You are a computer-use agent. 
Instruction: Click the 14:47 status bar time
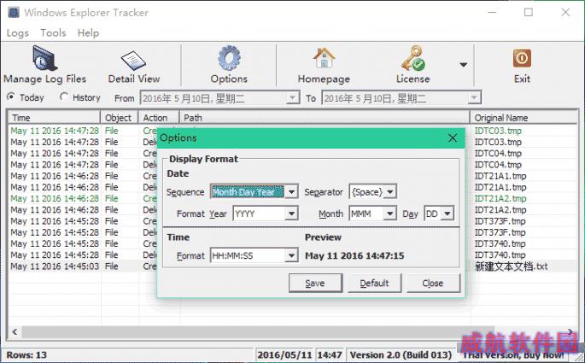[x=330, y=354]
